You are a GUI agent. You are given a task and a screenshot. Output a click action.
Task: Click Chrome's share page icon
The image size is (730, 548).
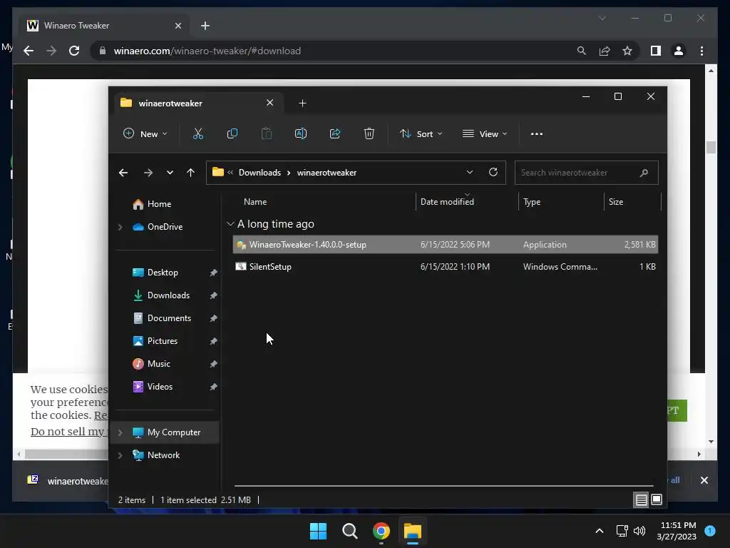point(605,51)
